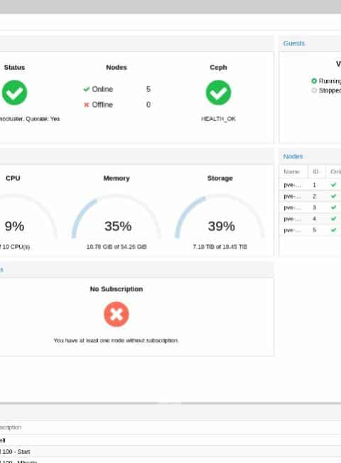Click the HEALTH_OK Ceph status text

[218, 119]
